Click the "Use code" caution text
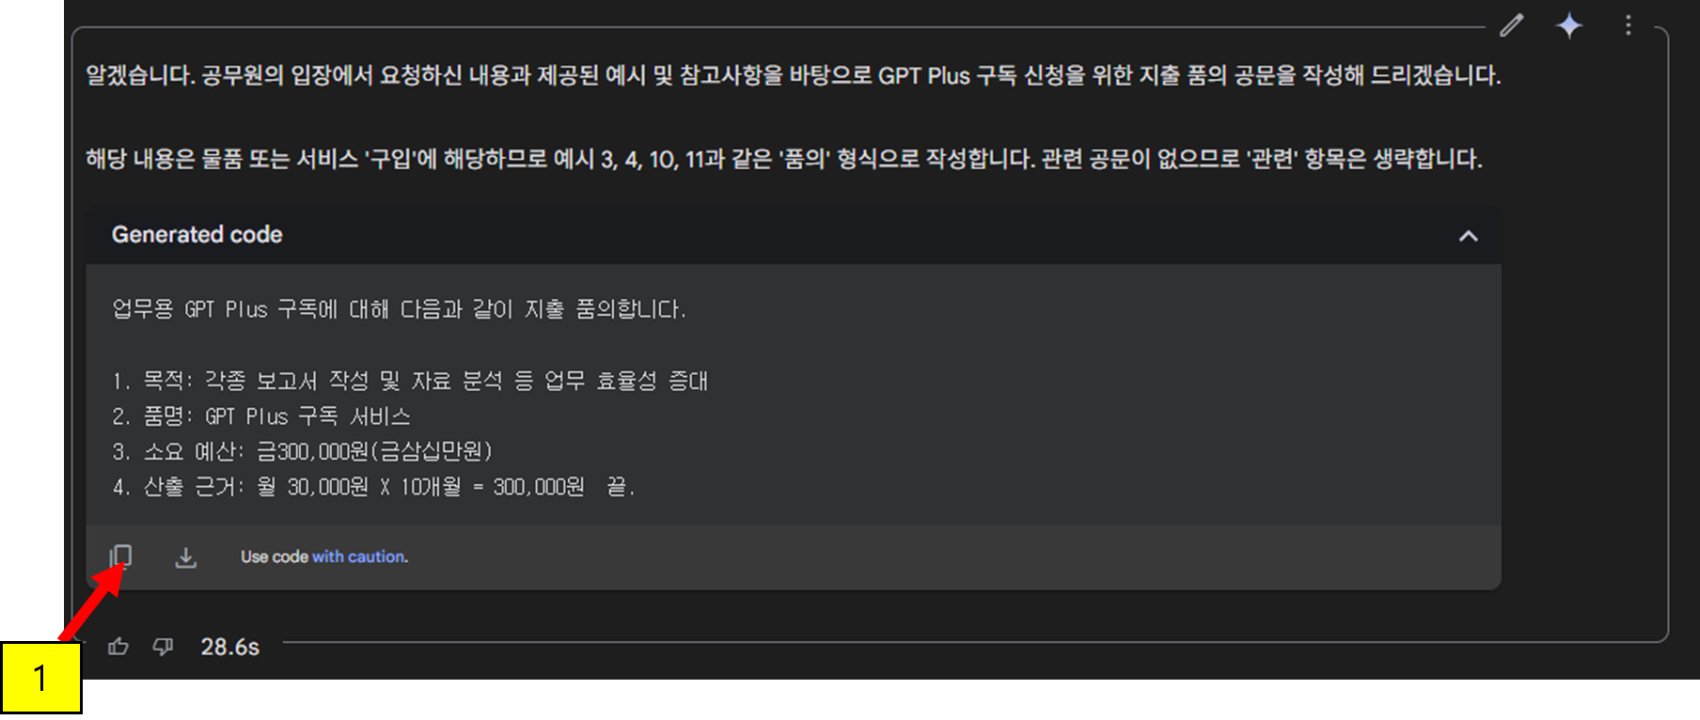Viewport: 1700px width, 720px height. (x=274, y=556)
